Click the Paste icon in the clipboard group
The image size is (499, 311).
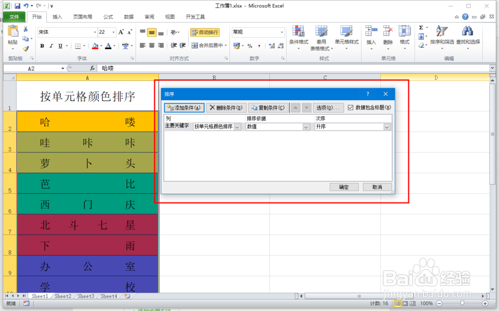(13, 32)
